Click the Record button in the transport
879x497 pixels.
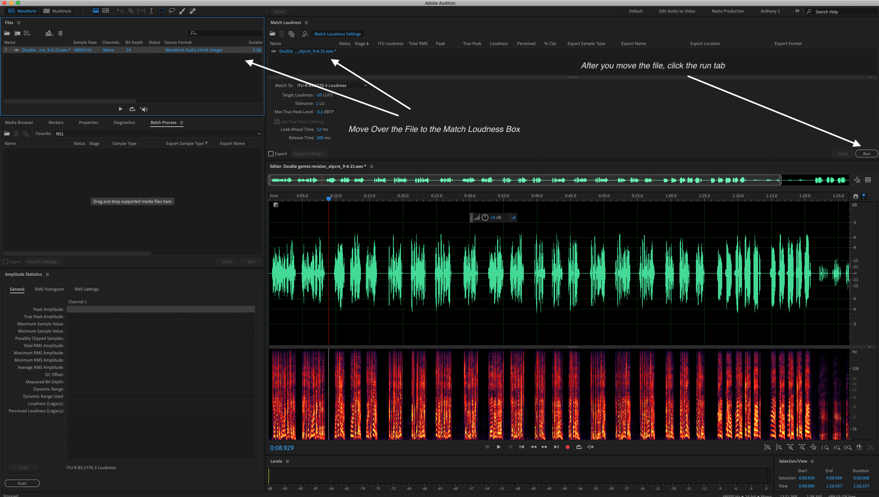(568, 447)
